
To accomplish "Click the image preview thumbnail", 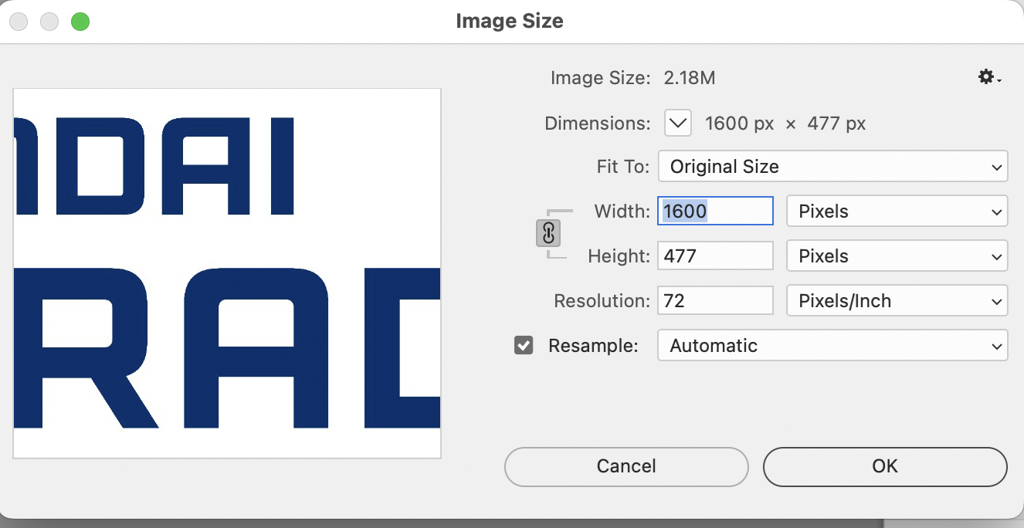I will (227, 273).
